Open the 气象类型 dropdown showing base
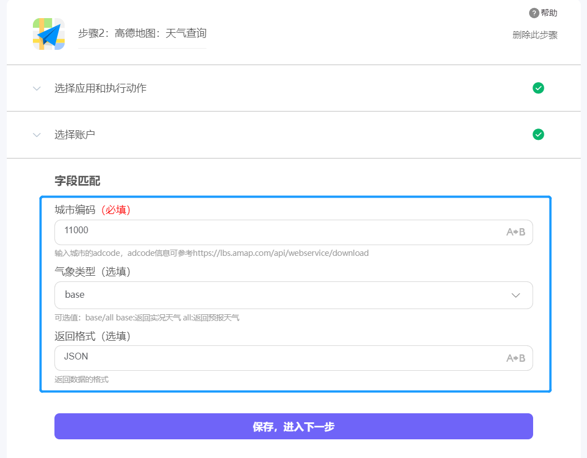Screen dimensions: 587x458 [x=294, y=295]
